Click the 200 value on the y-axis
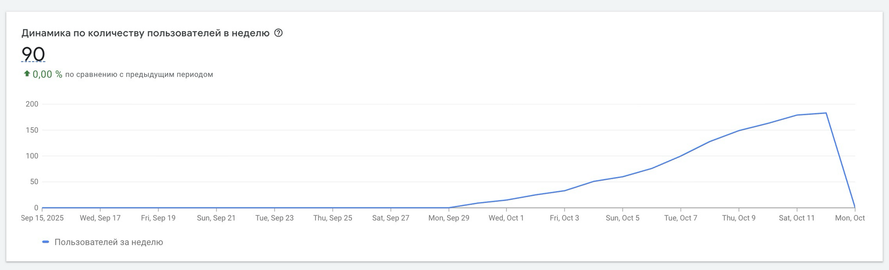The image size is (889, 270). 32,104
